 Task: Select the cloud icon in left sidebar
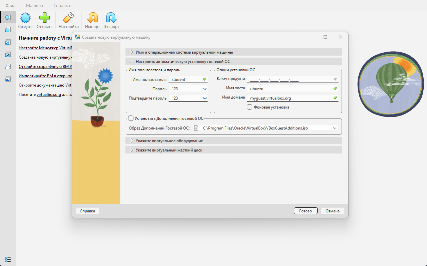pos(8,67)
